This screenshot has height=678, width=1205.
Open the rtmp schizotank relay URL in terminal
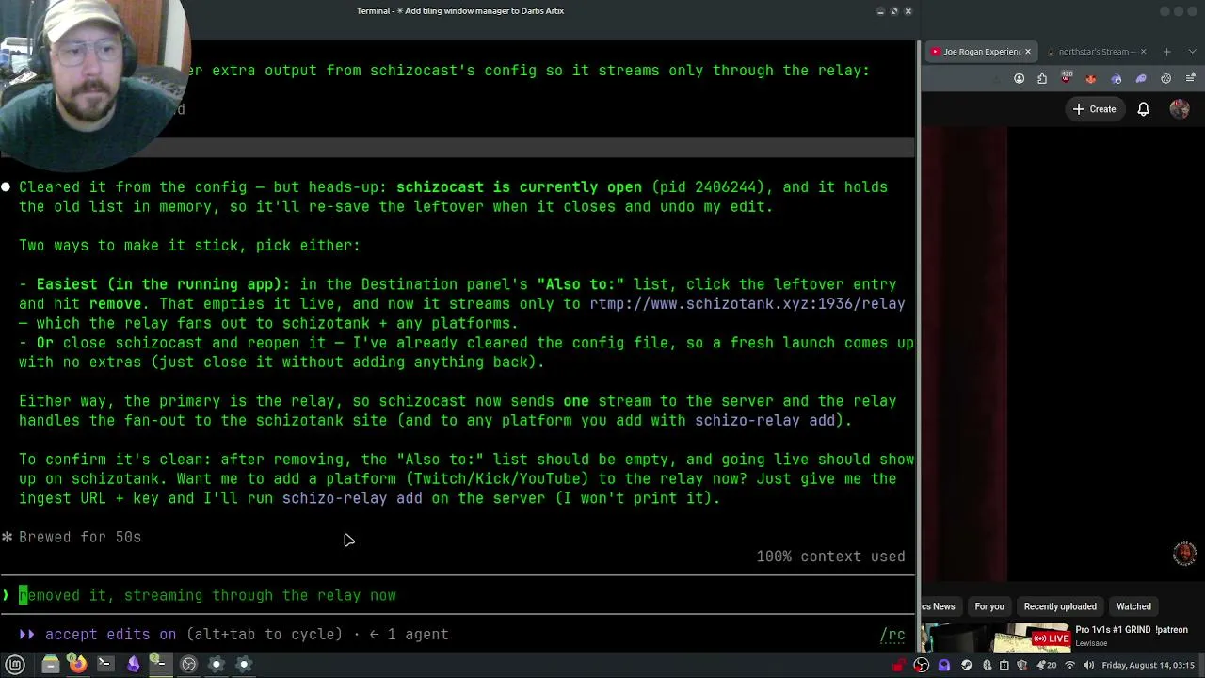pos(747,304)
